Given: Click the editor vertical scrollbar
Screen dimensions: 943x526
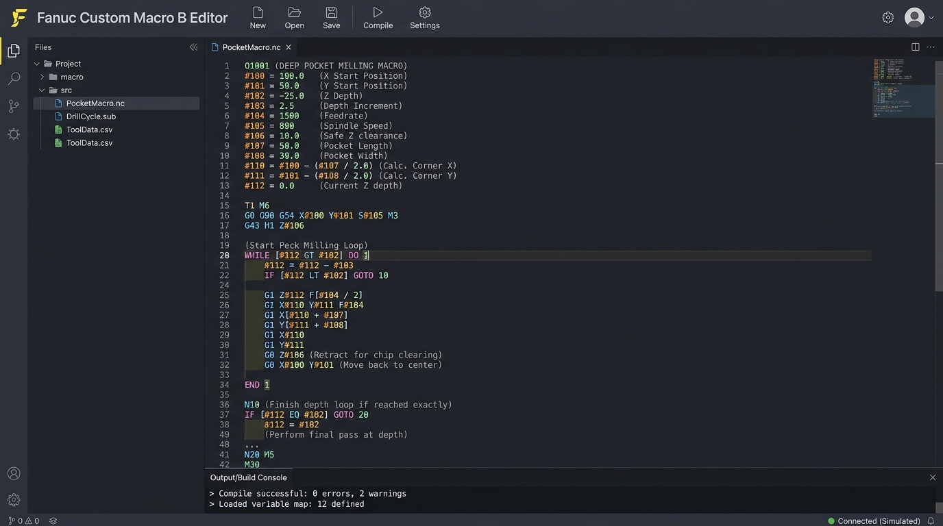Looking at the screenshot, I should (939, 176).
